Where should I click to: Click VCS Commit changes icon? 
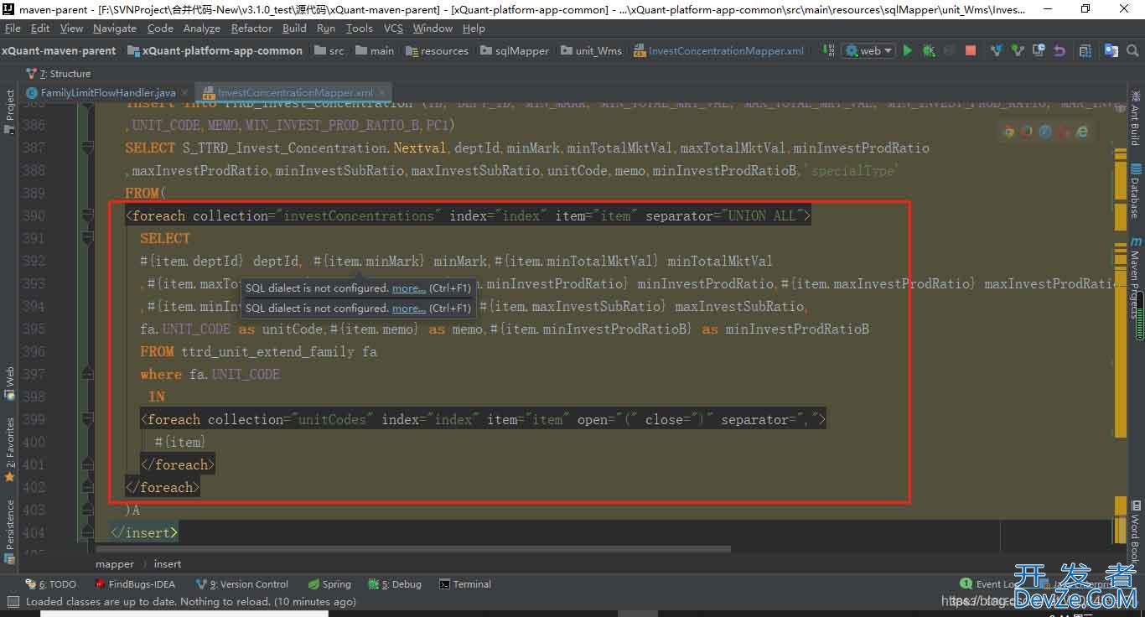pos(1018,50)
